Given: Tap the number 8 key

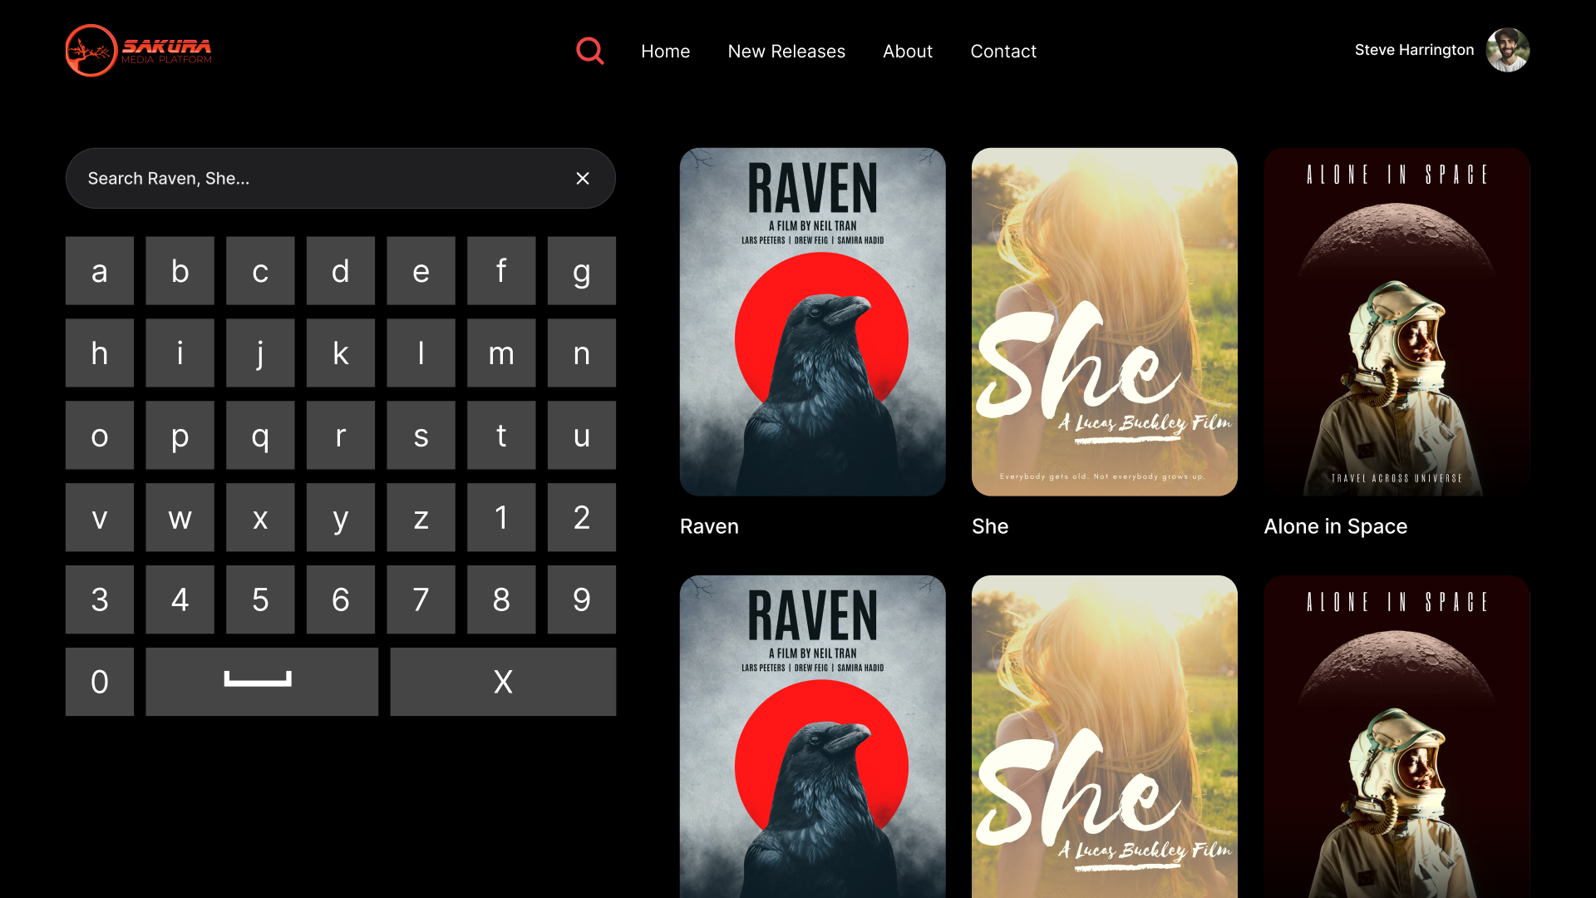Looking at the screenshot, I should (501, 600).
